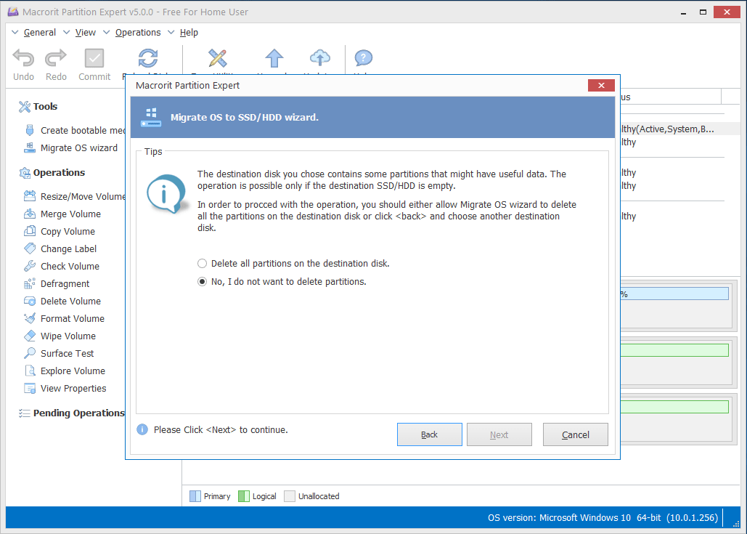Click the Commit checkmark icon
Screen dimensions: 747x534
[94, 58]
